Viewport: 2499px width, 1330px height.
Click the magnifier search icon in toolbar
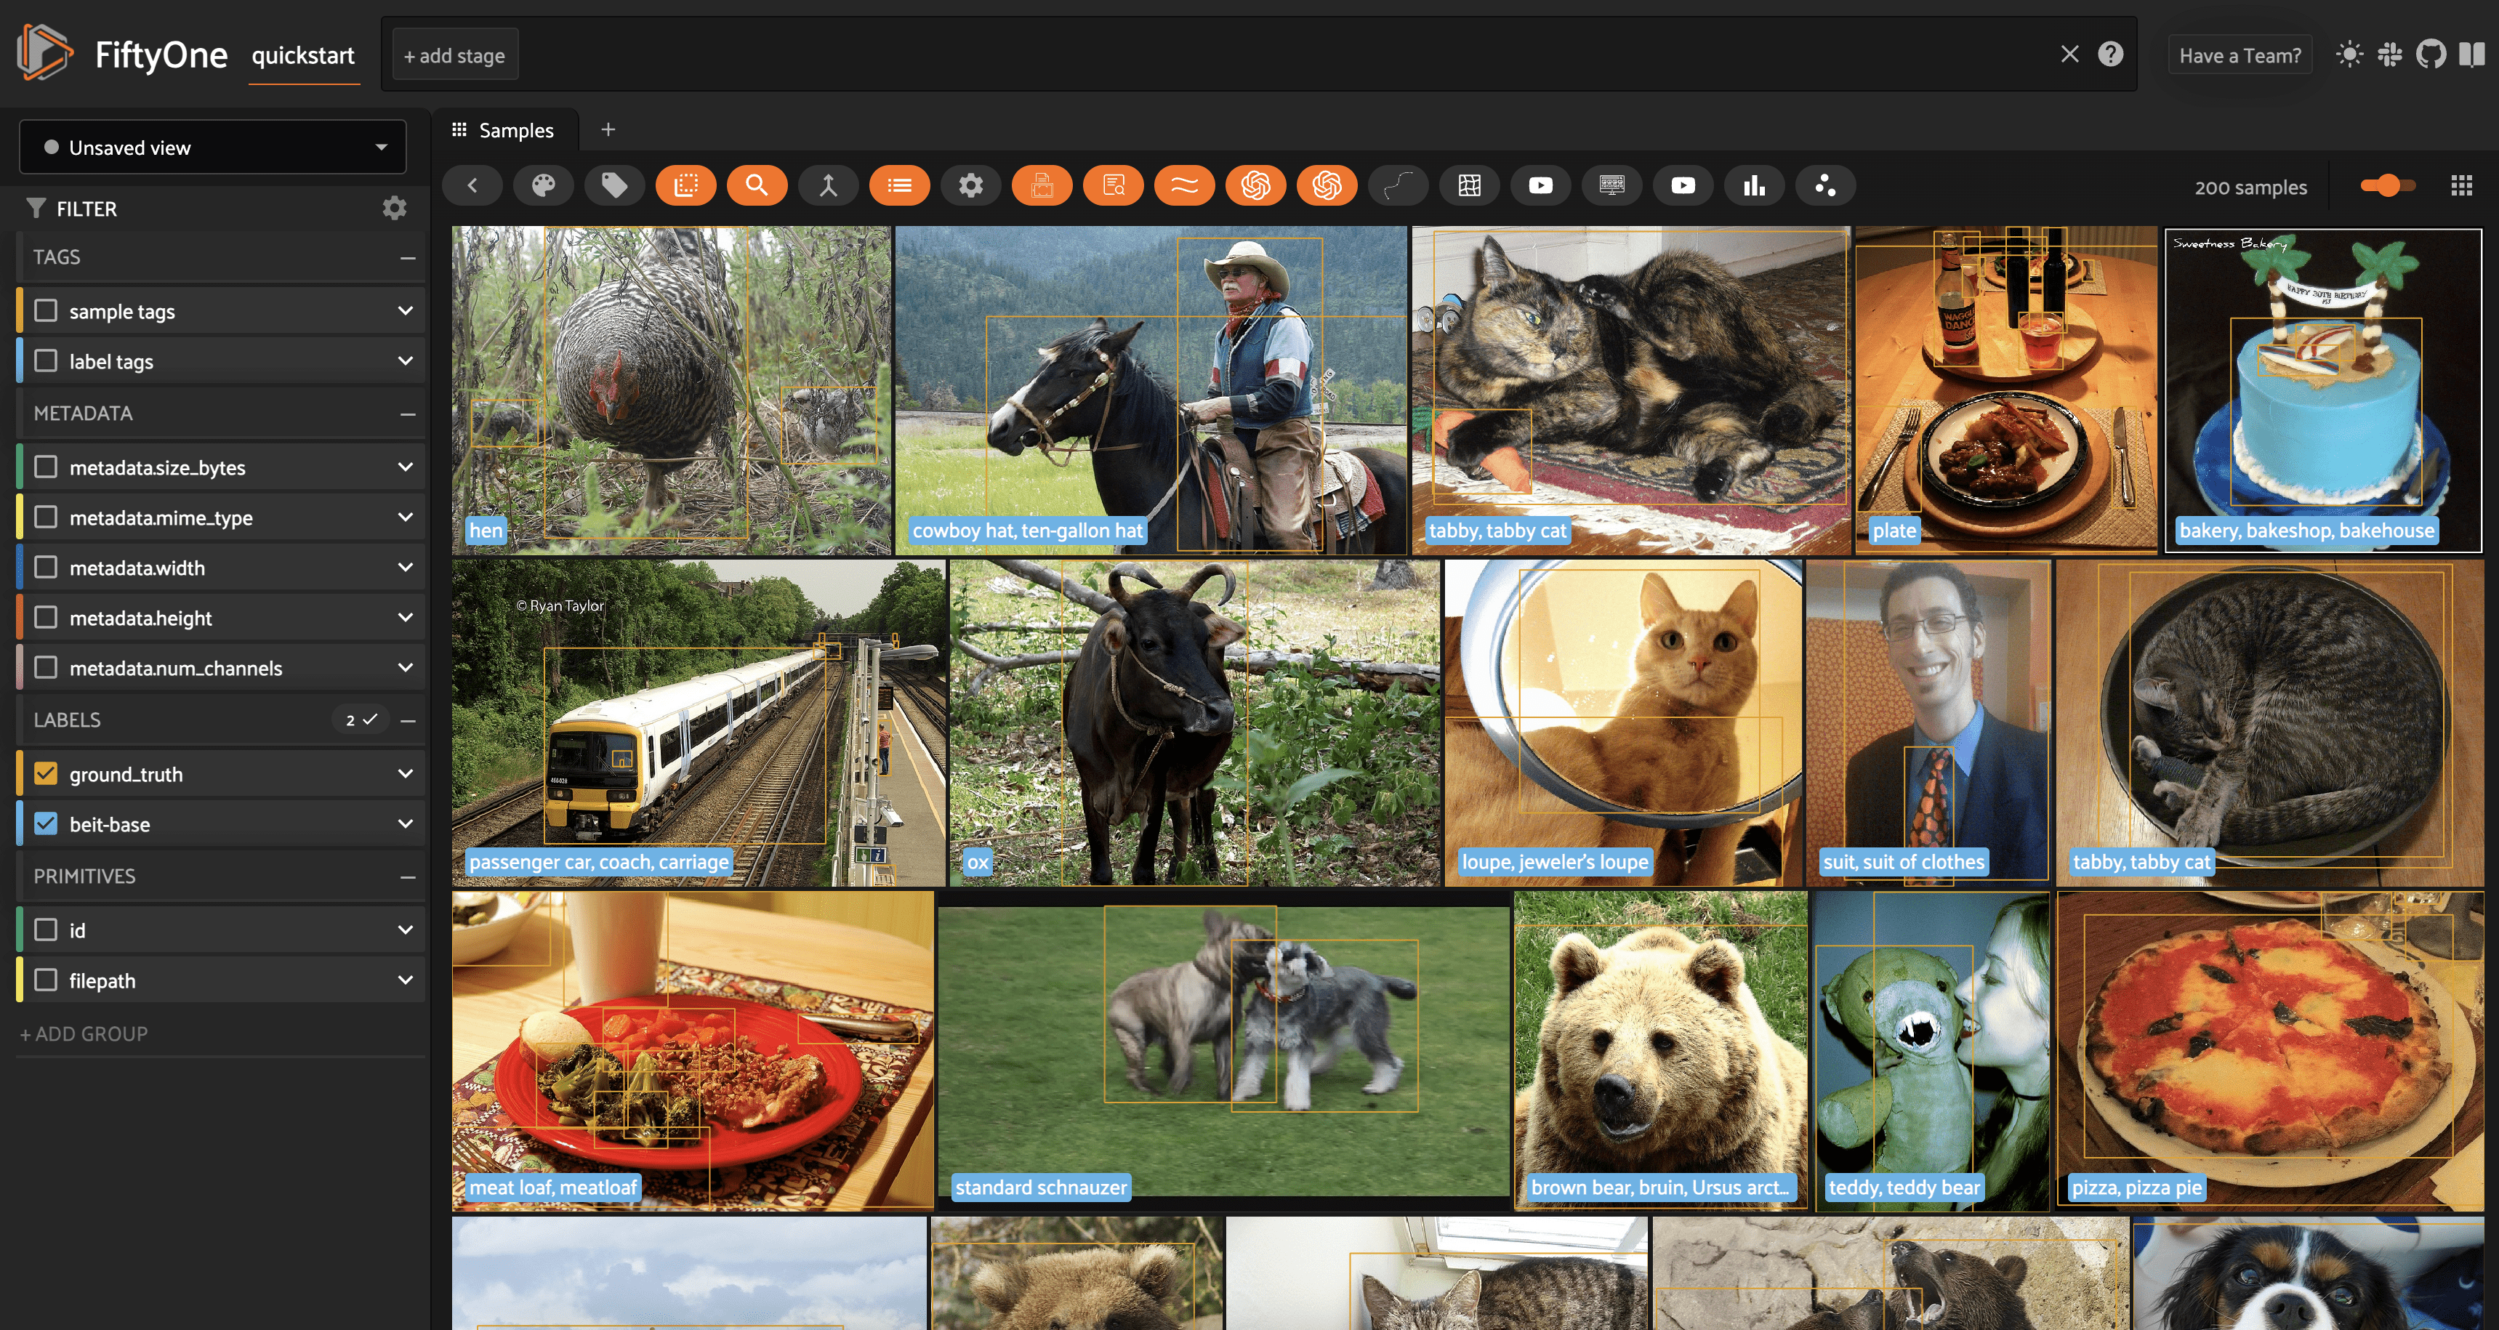point(757,185)
